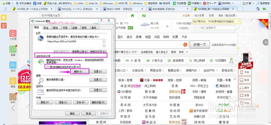Open the 网址大全 bookmark
The height and width of the screenshot is (125, 271).
click(x=50, y=3)
